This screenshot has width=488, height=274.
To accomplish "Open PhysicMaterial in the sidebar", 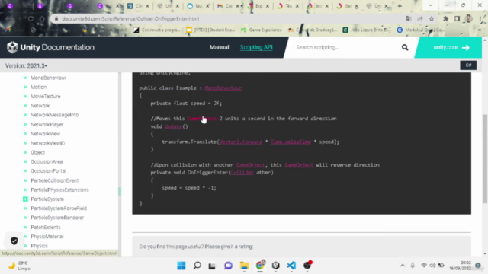I will click(47, 237).
